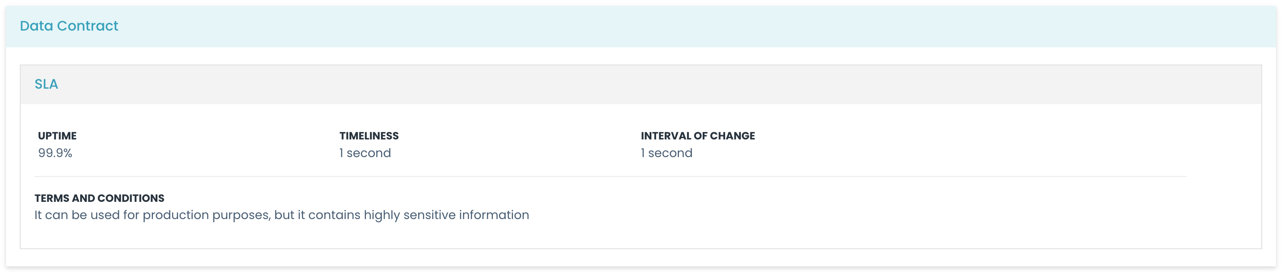Click the Data Contract panel heading
Screen dimensions: 1282x272
(x=69, y=26)
